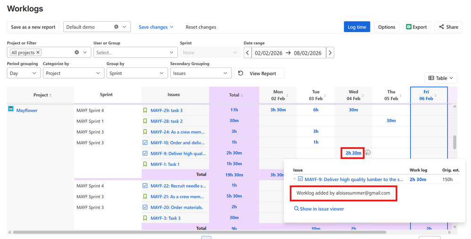Click the add-worklog clock icon beside 2h 30m
Screen dimensions: 471x239
[x=368, y=153]
